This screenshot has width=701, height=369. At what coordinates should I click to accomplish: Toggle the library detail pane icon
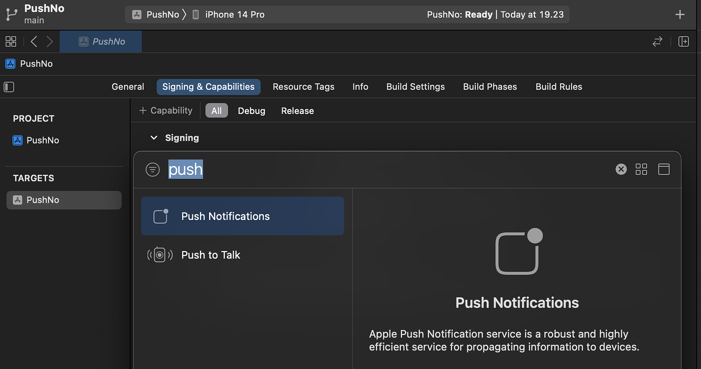tap(664, 169)
